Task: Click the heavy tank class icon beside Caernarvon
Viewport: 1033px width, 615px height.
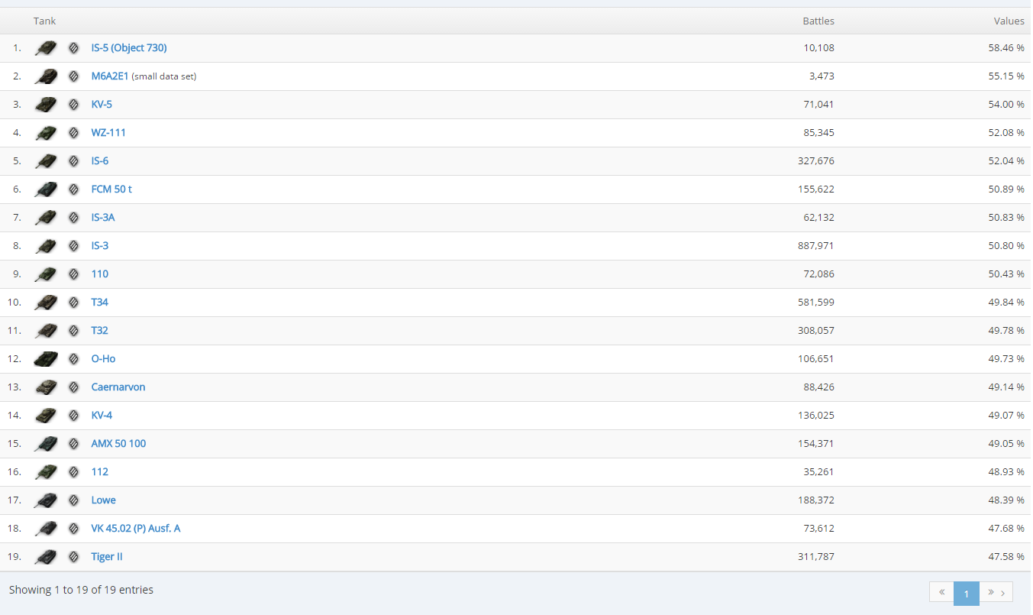Action: 73,387
